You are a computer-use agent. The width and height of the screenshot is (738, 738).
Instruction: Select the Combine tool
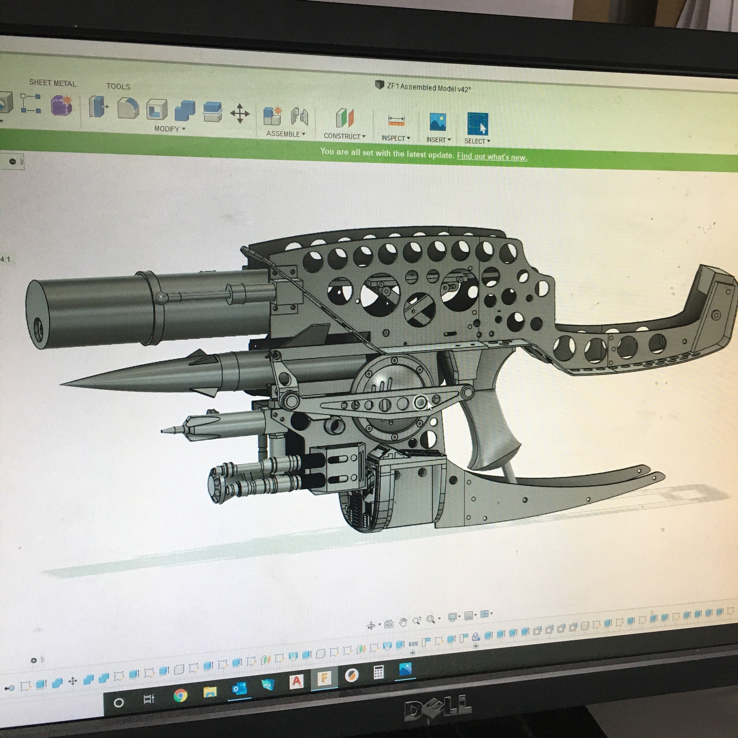point(185,111)
